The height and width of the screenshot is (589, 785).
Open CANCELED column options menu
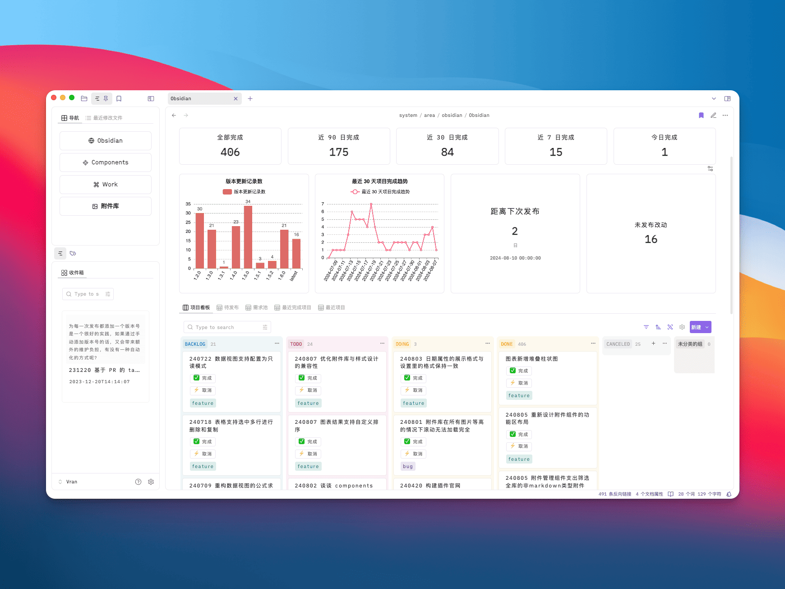point(665,343)
